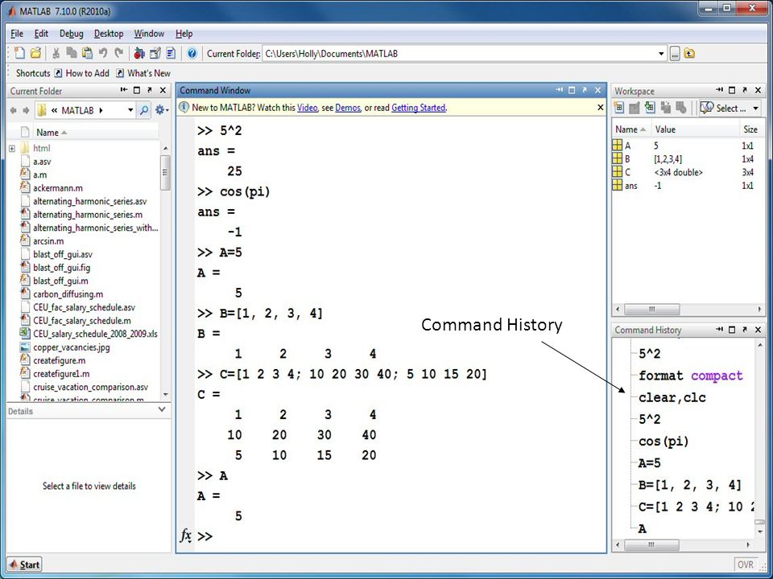
Task: Click the Workspace horizontal scrollbar thumb
Action: click(651, 309)
